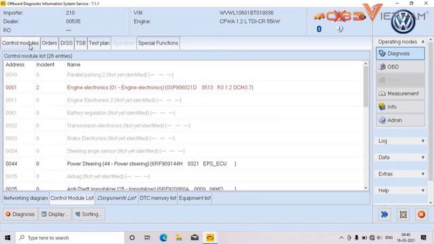The width and height of the screenshot is (434, 244).
Task: Click the ENG language indicator
Action: coord(389,238)
